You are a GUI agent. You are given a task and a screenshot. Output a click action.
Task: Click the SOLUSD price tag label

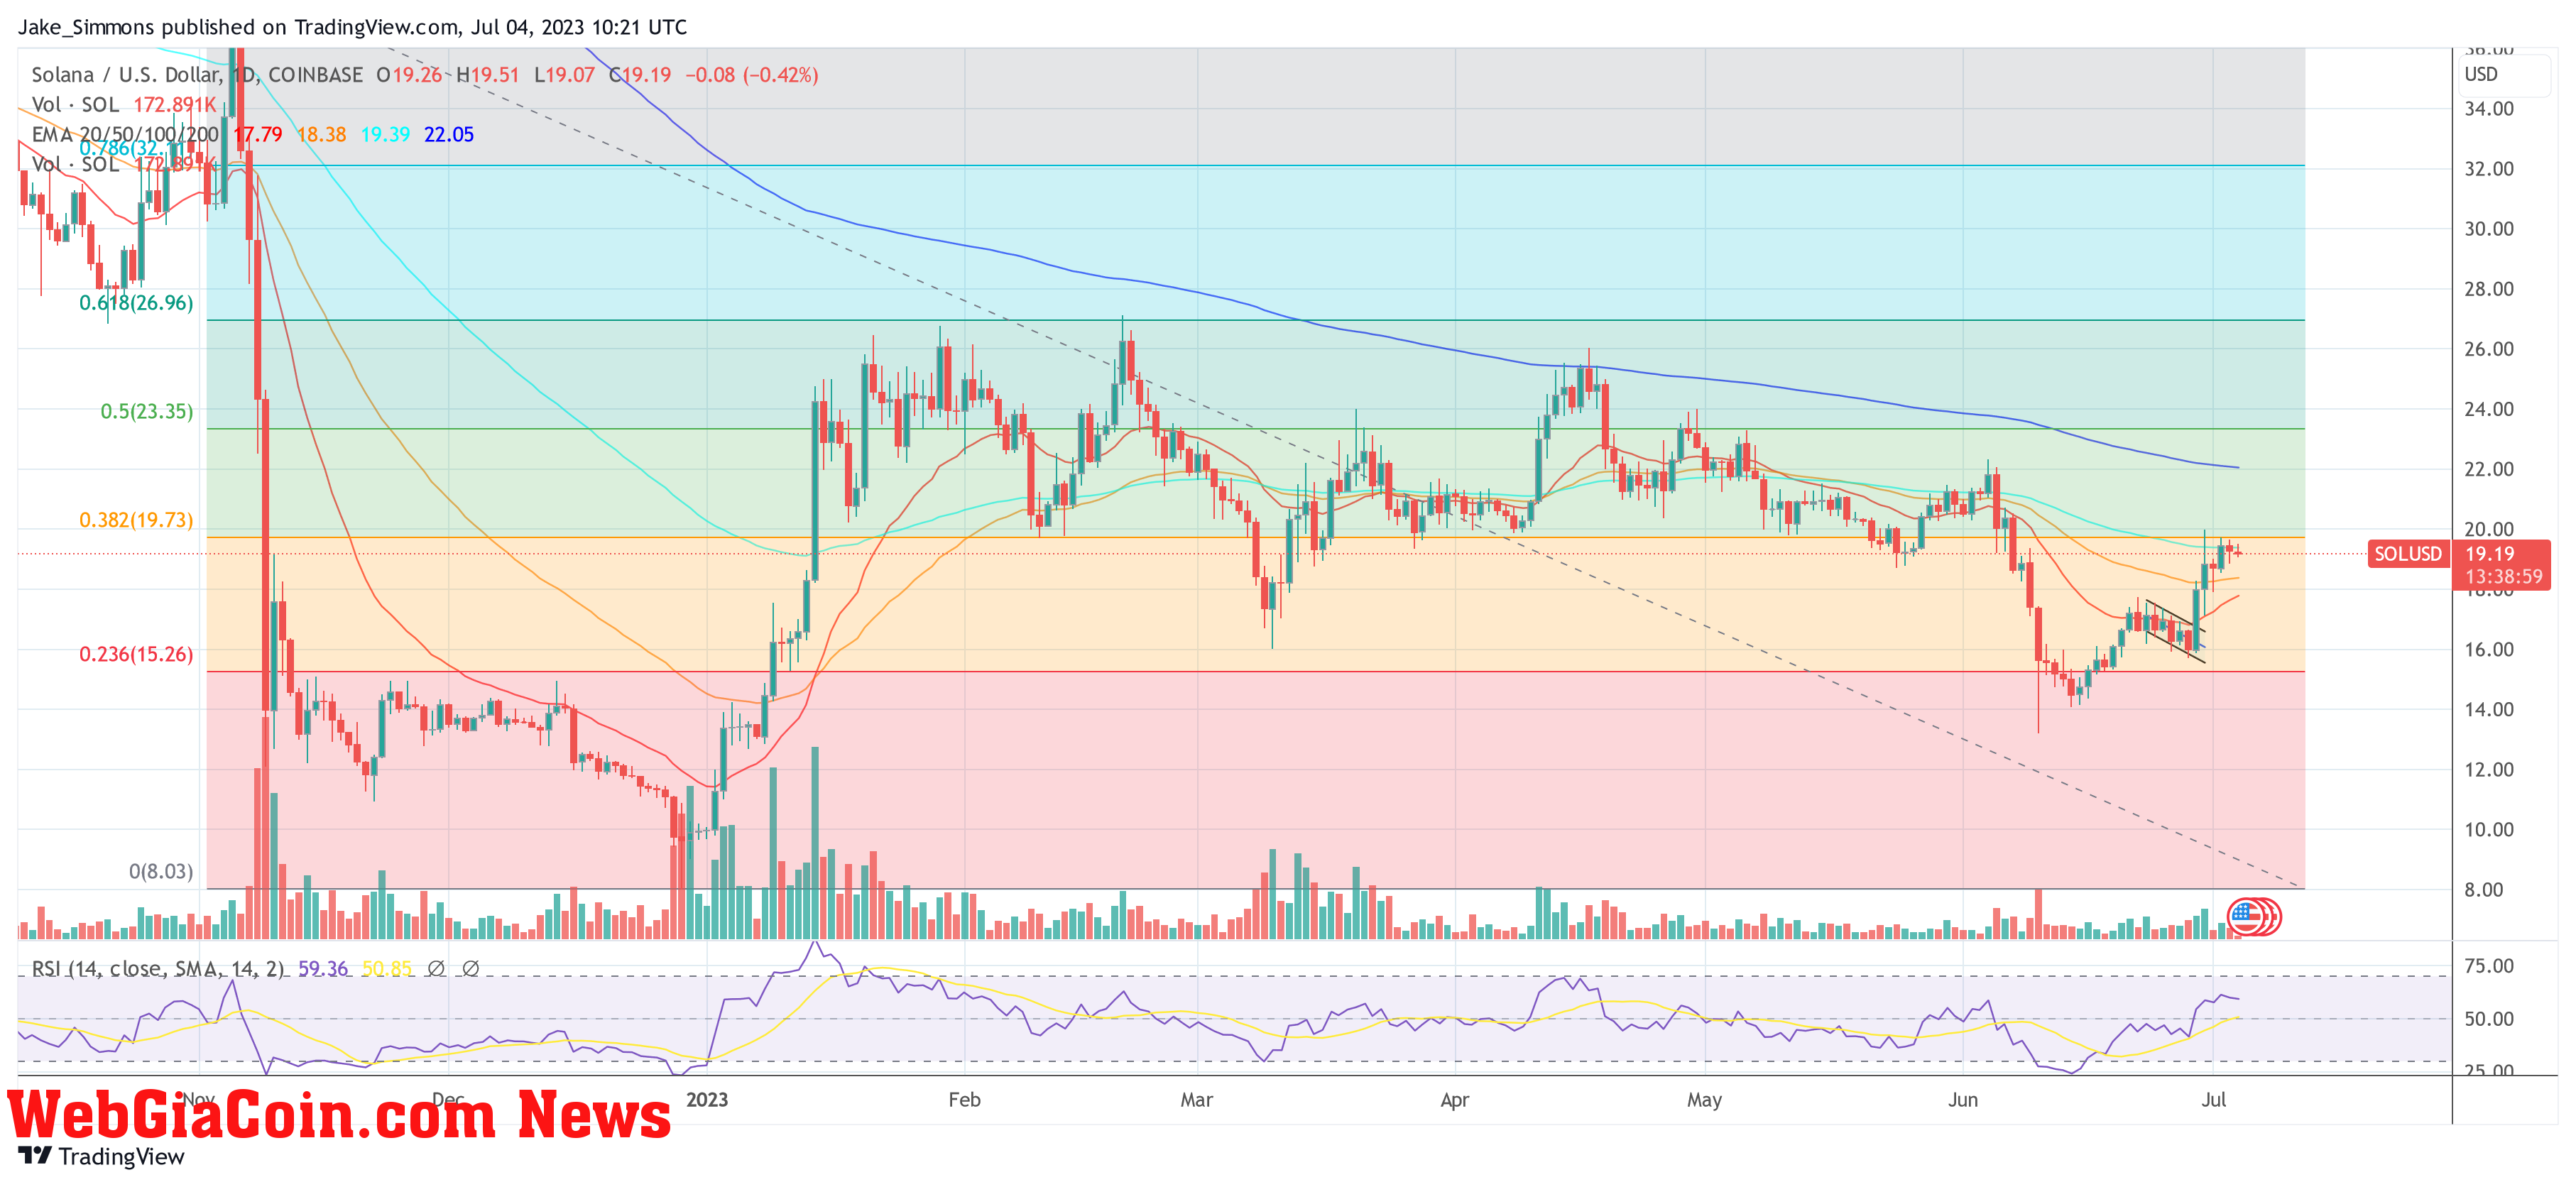coord(2408,554)
